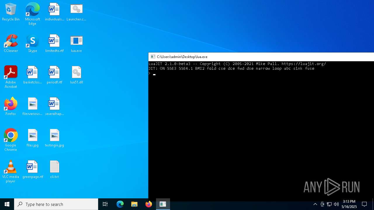The height and width of the screenshot is (210, 374).
Task: Click the taskbar search box
Action: coord(56,204)
